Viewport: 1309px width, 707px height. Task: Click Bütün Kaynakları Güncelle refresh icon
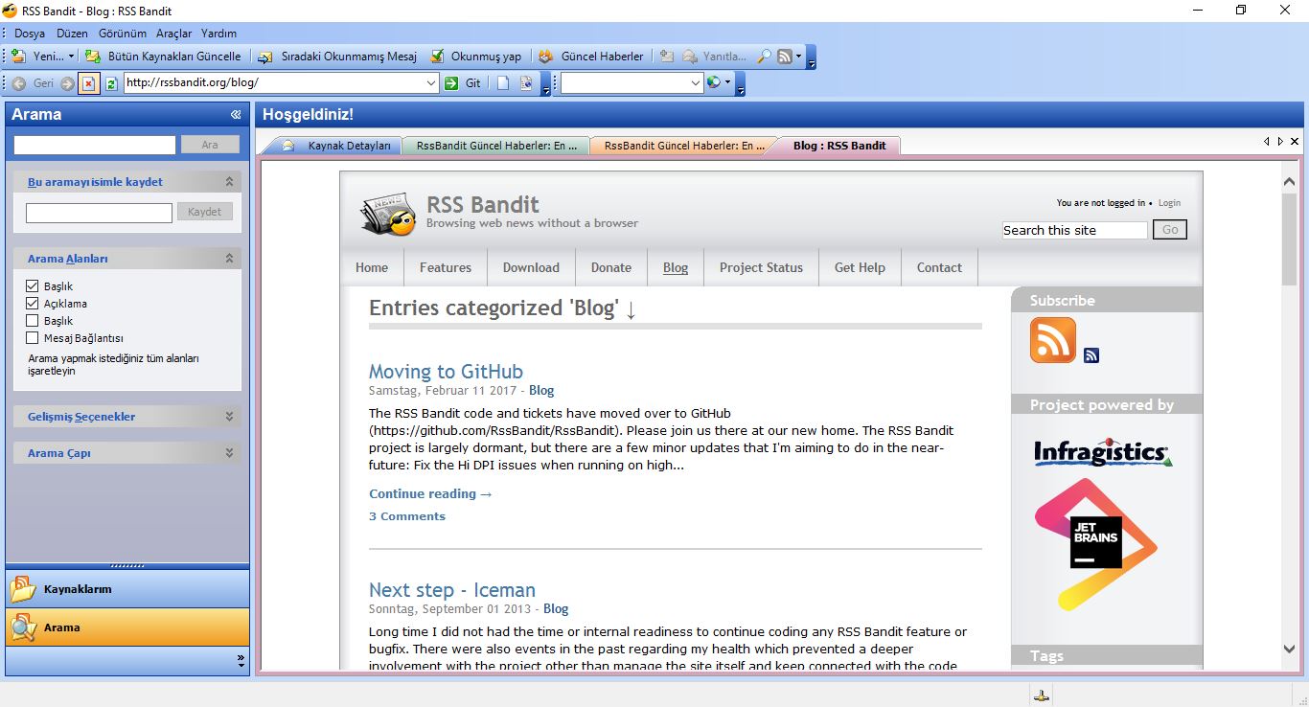[x=93, y=57]
